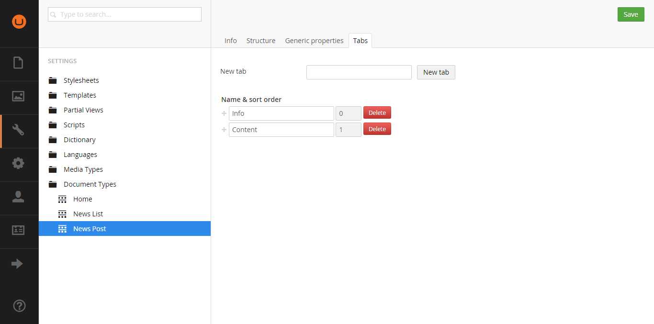This screenshot has width=654, height=324.
Task: Switch to the Structure tab
Action: point(261,41)
